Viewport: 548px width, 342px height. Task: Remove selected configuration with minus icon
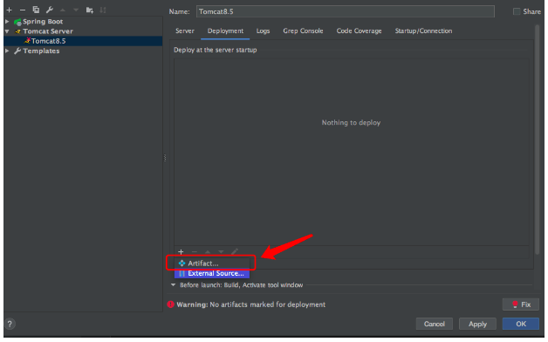tap(23, 10)
